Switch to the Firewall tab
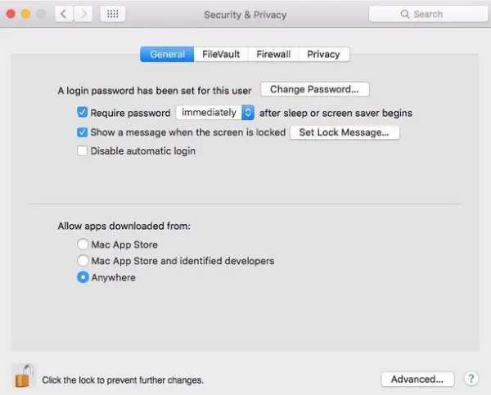 (x=273, y=54)
